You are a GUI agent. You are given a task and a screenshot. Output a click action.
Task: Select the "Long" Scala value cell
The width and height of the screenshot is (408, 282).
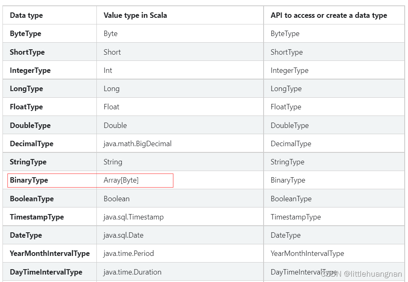(112, 89)
